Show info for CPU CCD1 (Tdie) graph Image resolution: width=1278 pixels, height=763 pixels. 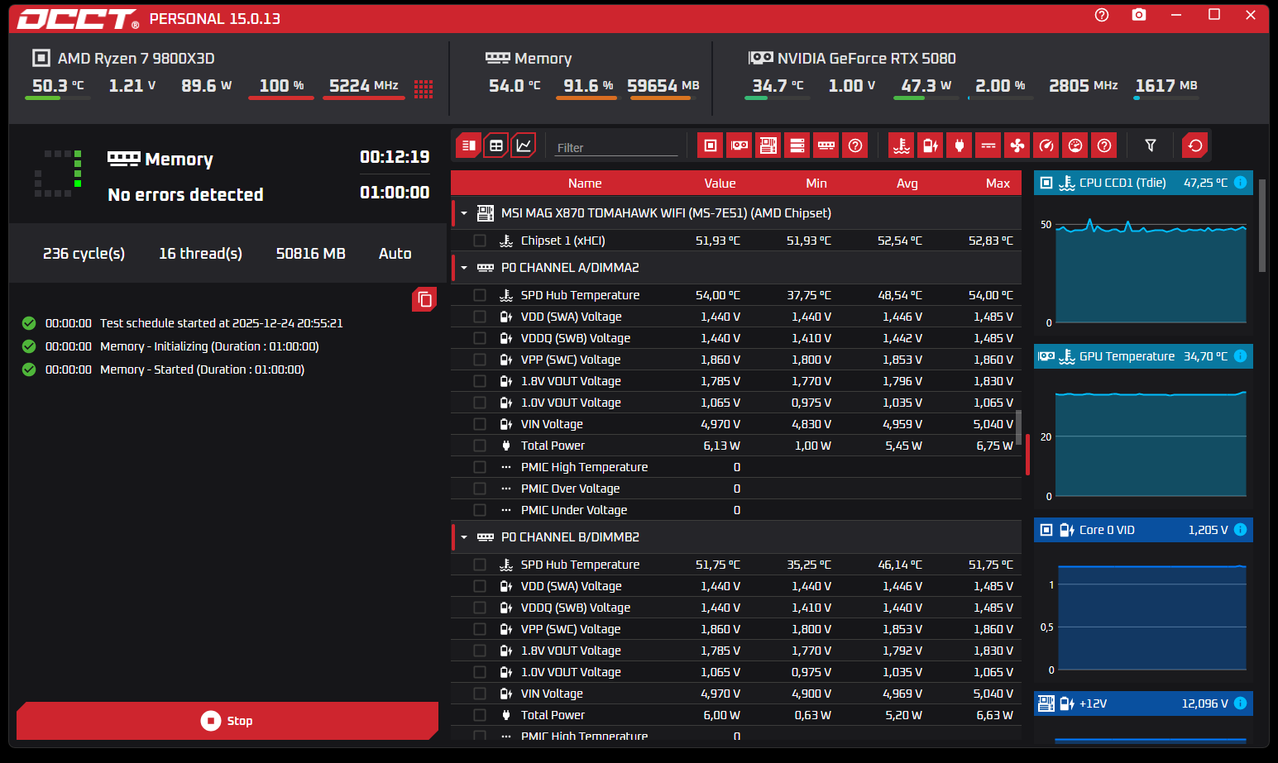tap(1241, 183)
